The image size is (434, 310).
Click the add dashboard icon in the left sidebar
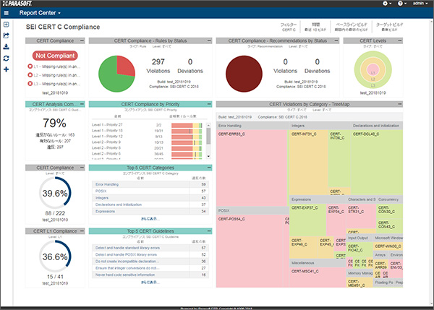point(6,25)
